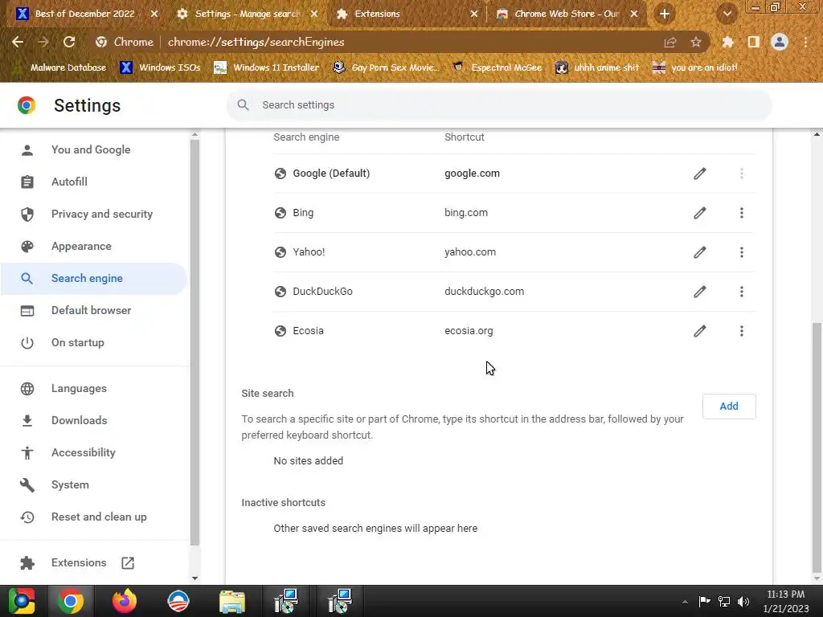Viewport: 823px width, 617px height.
Task: Close the Chrome Web Store tab
Action: coord(633,14)
